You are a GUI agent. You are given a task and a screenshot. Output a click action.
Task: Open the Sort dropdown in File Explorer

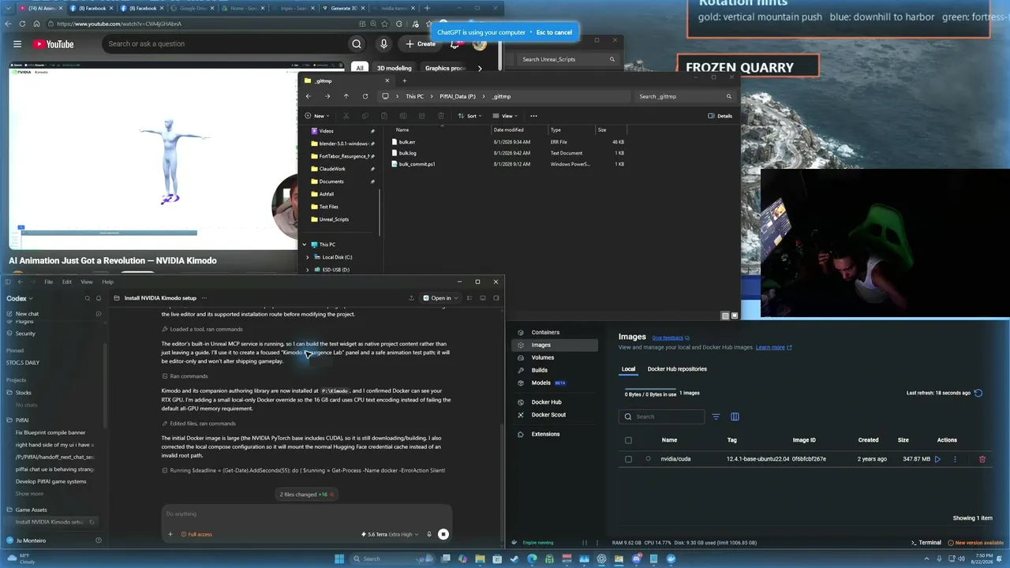pos(471,116)
